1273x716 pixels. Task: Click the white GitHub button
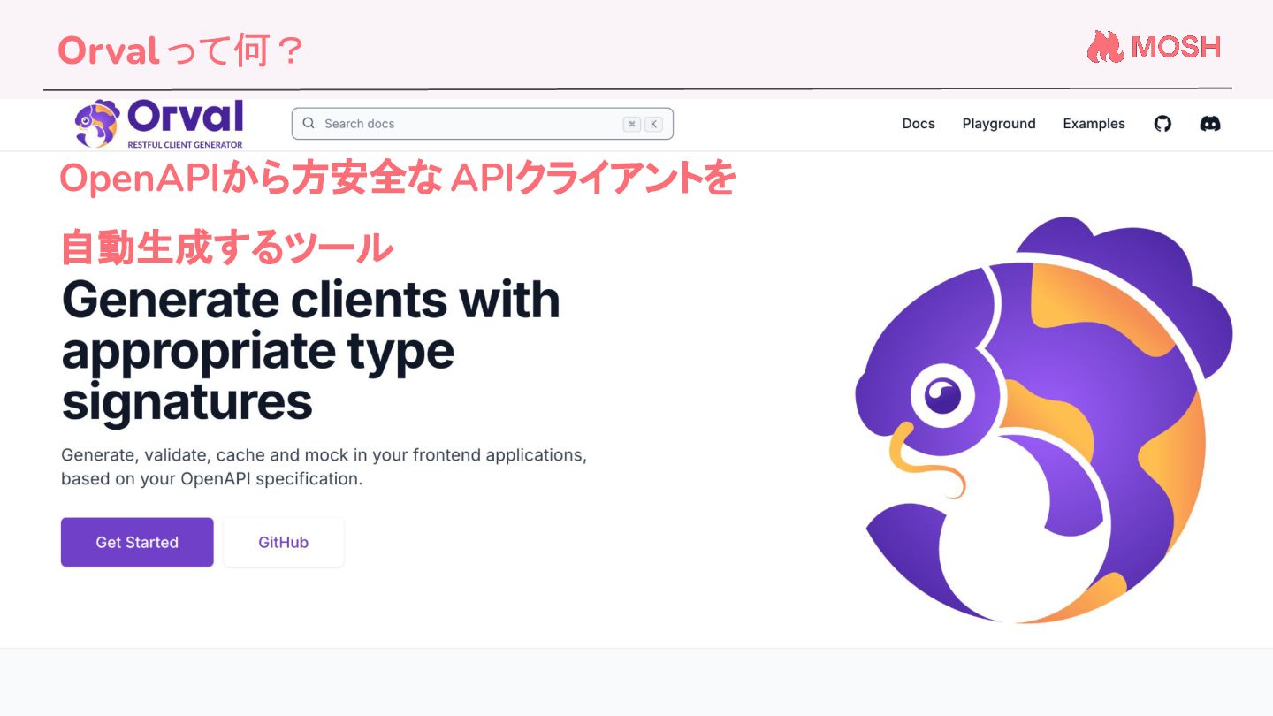284,542
